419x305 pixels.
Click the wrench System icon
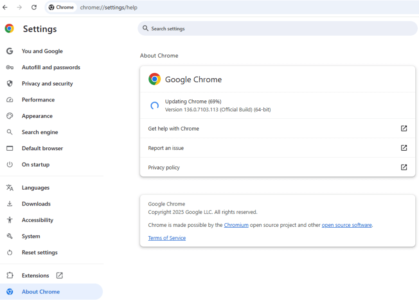[10, 236]
